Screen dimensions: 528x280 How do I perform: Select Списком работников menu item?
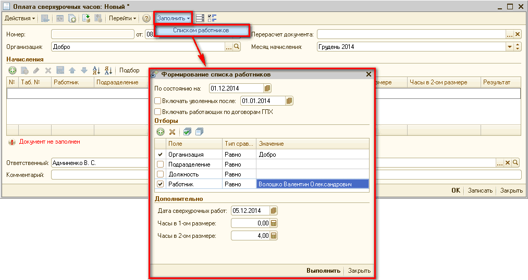201,31
